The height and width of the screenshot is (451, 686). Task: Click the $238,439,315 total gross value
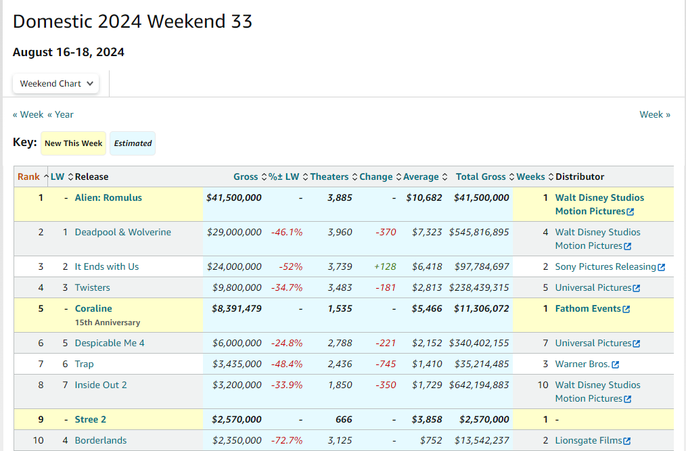[x=479, y=288]
